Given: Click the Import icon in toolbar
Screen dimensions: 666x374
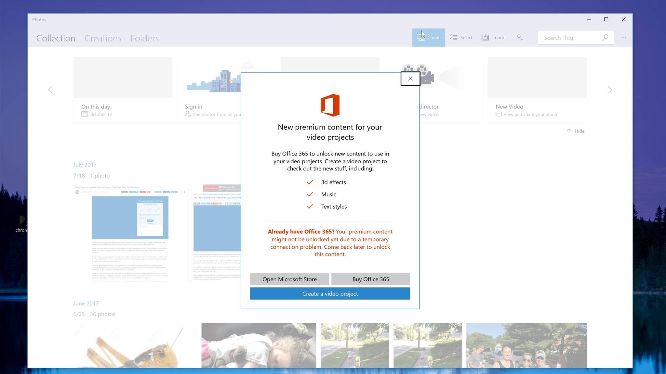Looking at the screenshot, I should 485,38.
